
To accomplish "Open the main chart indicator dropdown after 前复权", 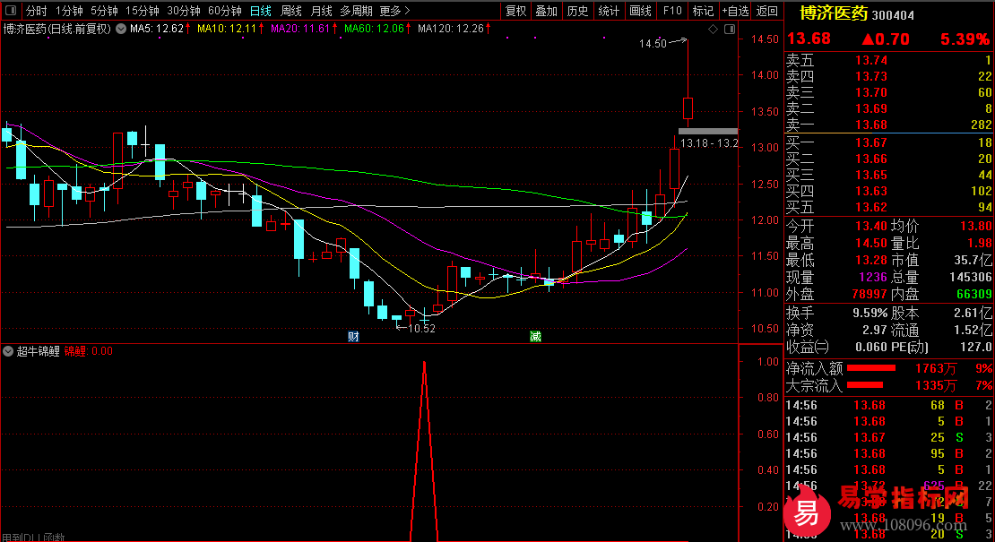I will pos(121,29).
